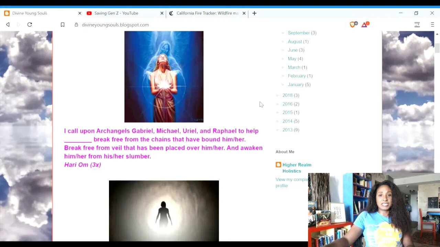The width and height of the screenshot is (440, 247).
Task: Switch to Divine Young Souls tab
Action: tap(42, 13)
